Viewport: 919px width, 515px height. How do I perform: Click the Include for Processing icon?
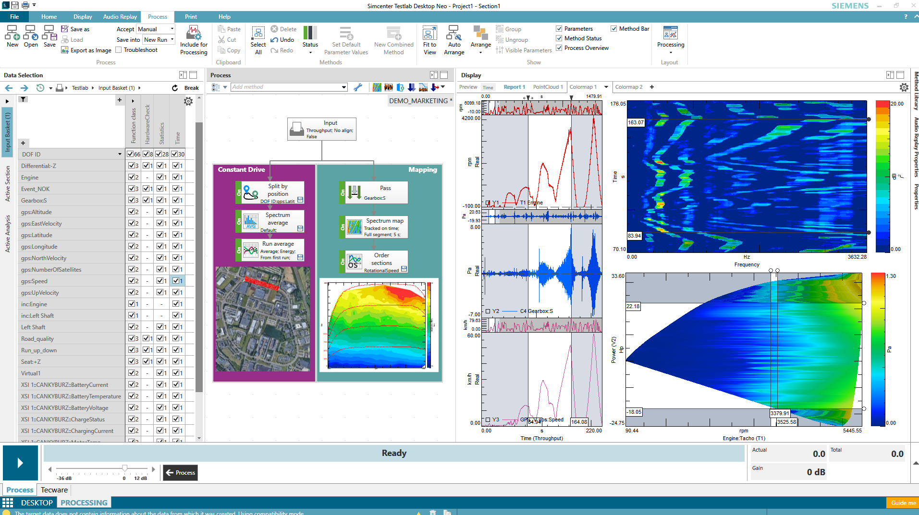pyautogui.click(x=194, y=33)
